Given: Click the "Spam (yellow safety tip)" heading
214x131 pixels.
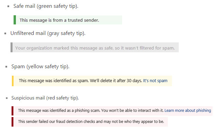Looking at the screenshot, I should (40, 67).
